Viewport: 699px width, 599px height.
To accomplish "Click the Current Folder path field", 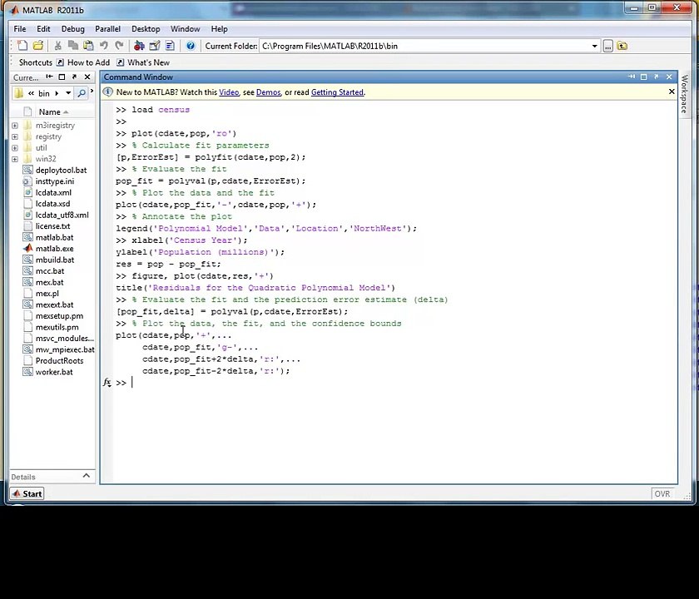I will (425, 46).
